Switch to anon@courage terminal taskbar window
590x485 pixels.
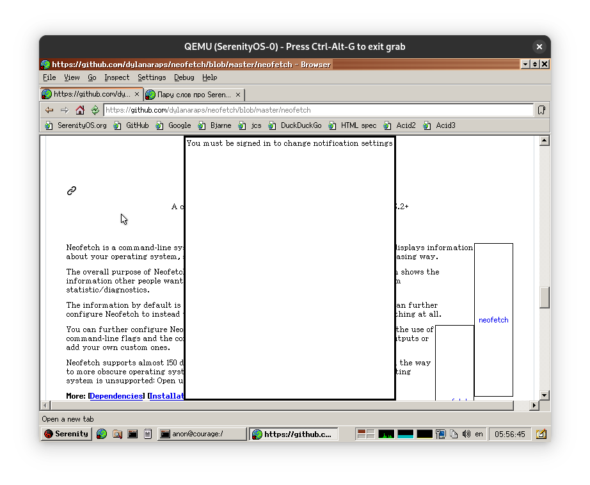pyautogui.click(x=202, y=434)
